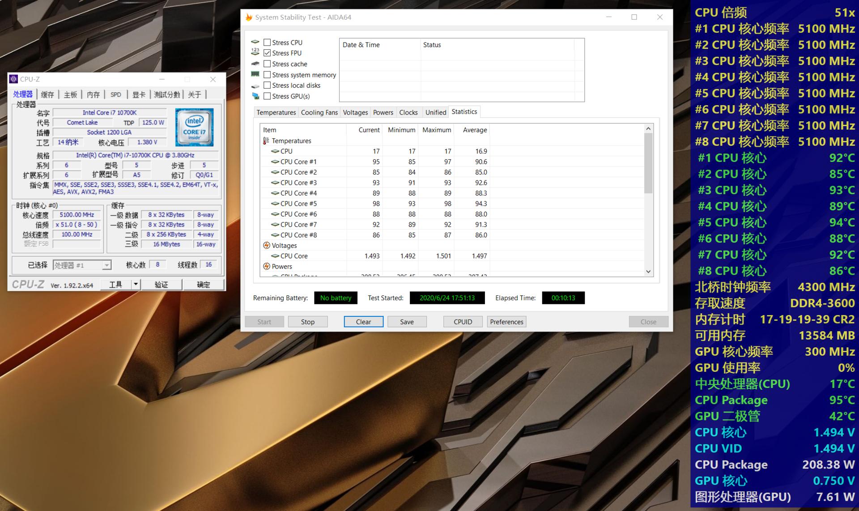Open the 工具 button dropdown arrow
The height and width of the screenshot is (511, 859).
(x=136, y=284)
